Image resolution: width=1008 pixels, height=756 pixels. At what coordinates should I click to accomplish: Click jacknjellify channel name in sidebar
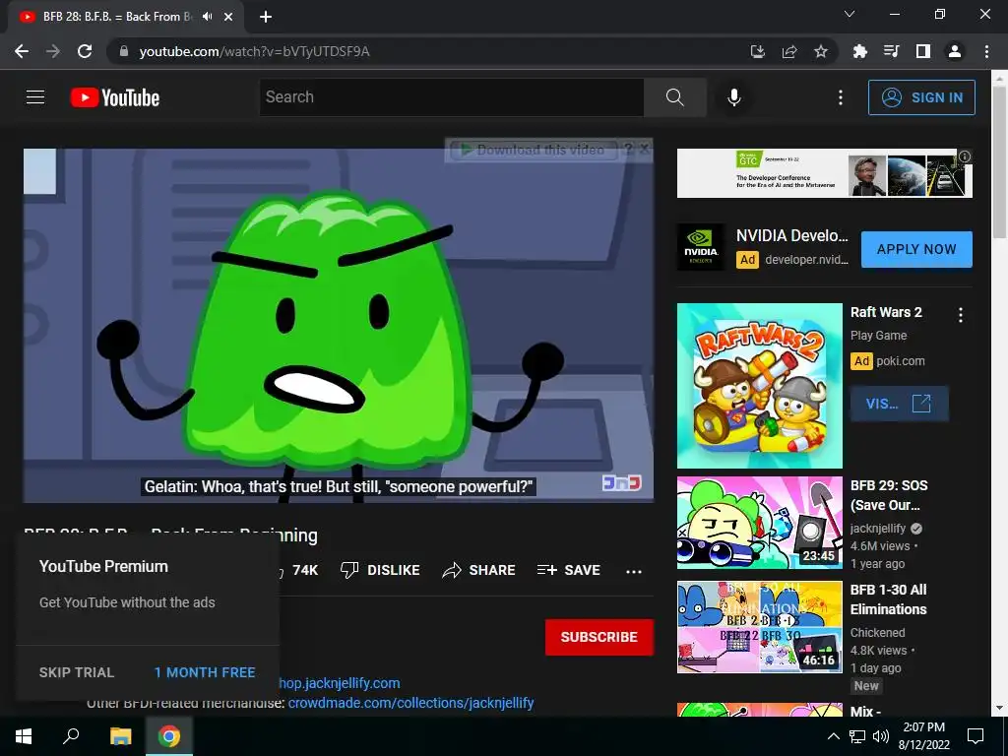(878, 529)
